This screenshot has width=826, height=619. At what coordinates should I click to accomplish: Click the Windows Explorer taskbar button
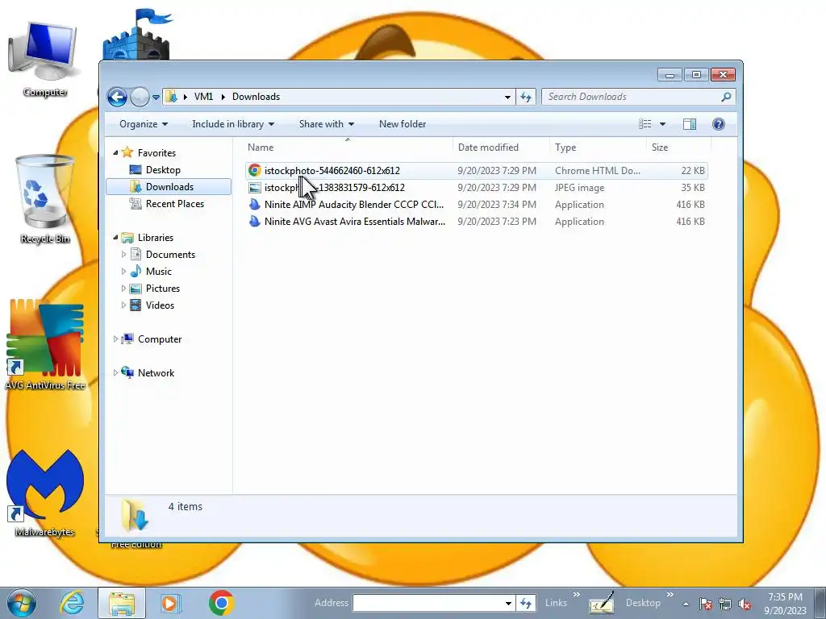[122, 603]
